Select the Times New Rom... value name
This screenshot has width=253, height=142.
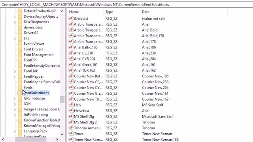[88, 140]
